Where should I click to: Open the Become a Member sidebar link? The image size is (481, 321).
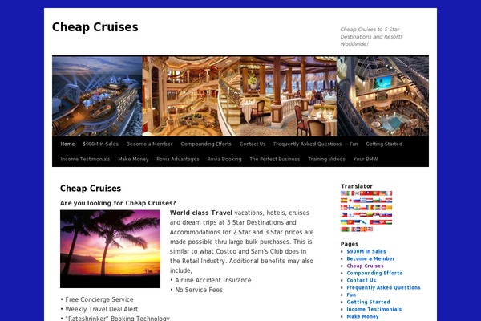click(370, 258)
